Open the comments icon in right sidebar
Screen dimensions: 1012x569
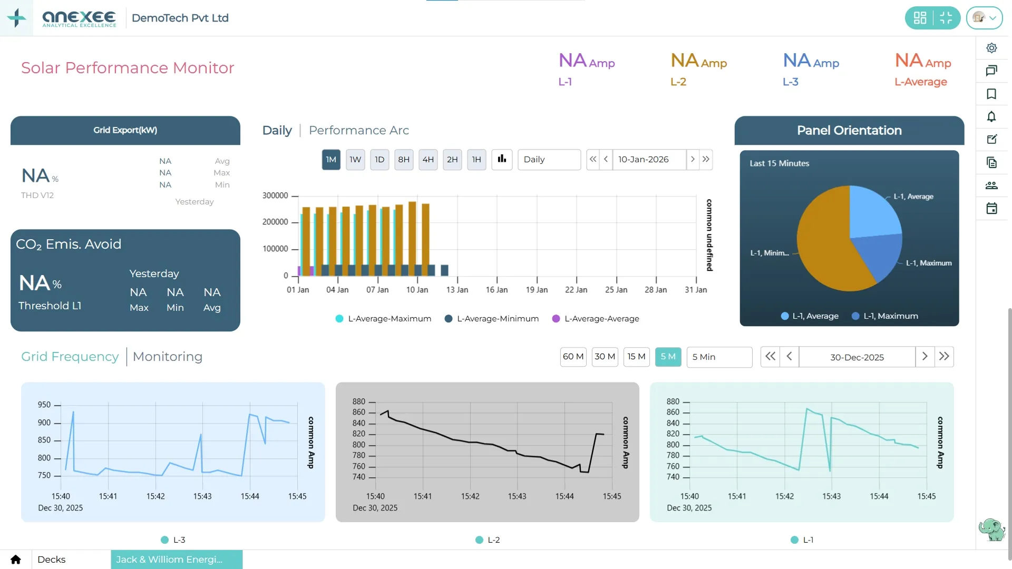click(992, 71)
